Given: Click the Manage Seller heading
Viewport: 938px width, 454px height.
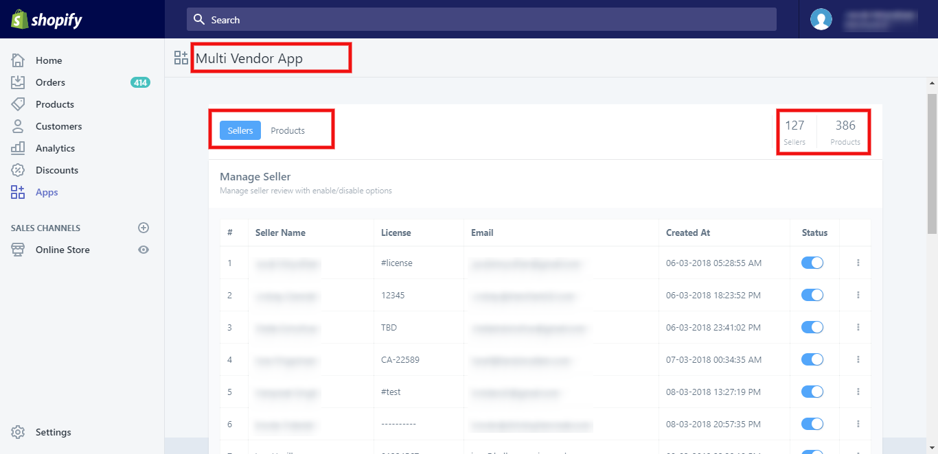Looking at the screenshot, I should click(255, 176).
